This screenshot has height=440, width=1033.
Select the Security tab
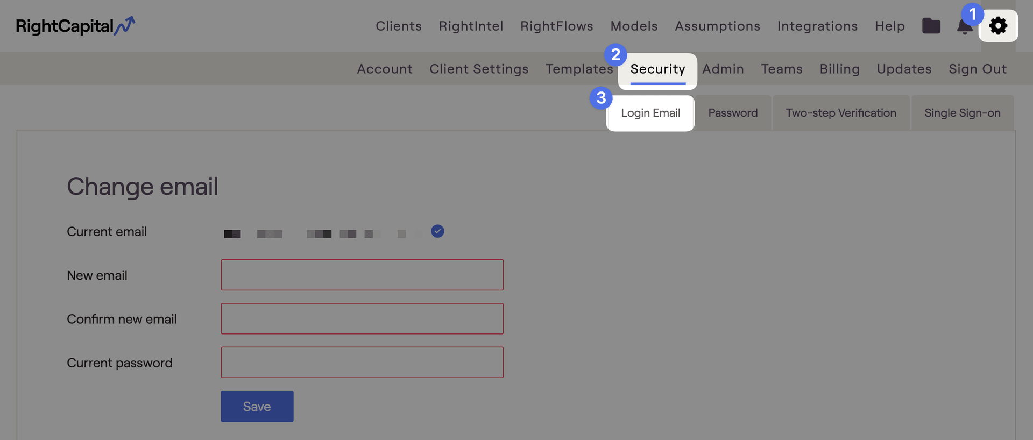657,69
